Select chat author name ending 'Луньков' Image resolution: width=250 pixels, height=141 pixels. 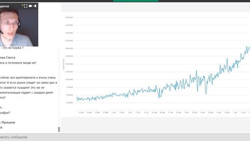click(x=8, y=123)
